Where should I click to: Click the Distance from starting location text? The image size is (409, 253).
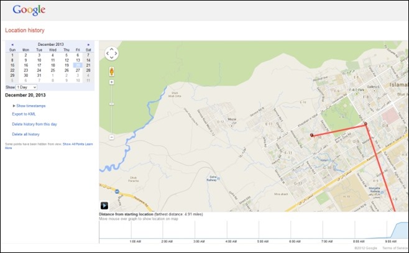click(126, 214)
